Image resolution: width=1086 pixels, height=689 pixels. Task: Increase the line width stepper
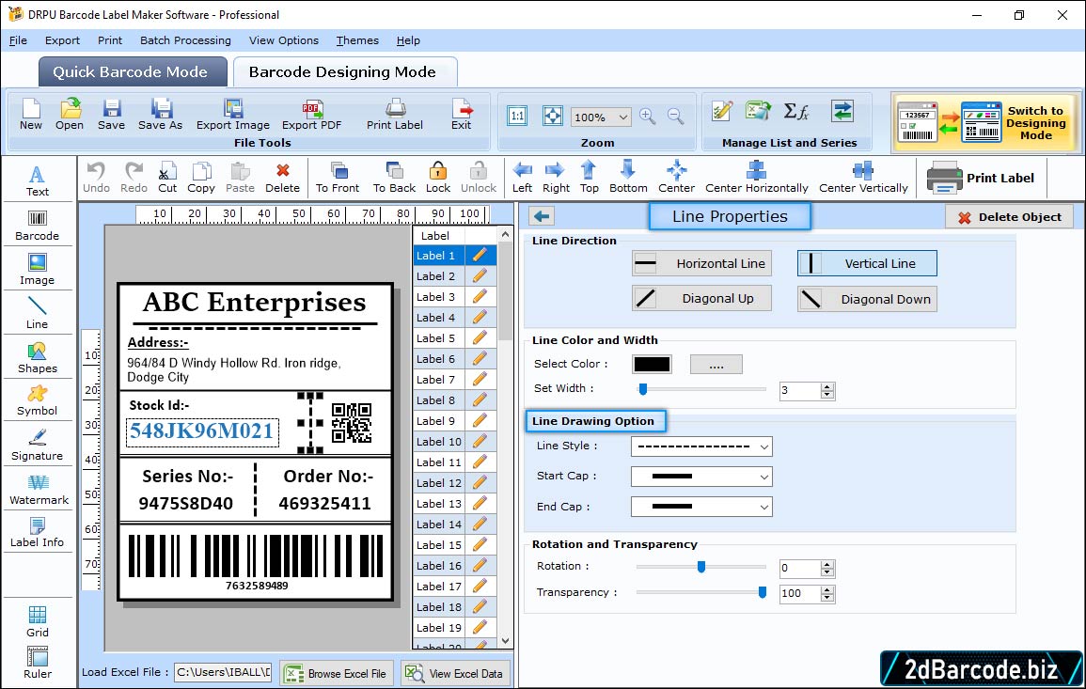[827, 387]
